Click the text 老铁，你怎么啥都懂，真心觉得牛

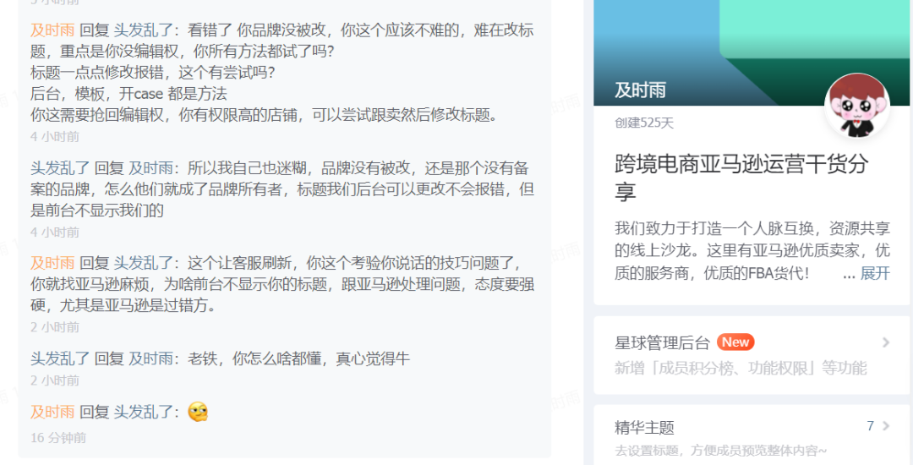298,358
